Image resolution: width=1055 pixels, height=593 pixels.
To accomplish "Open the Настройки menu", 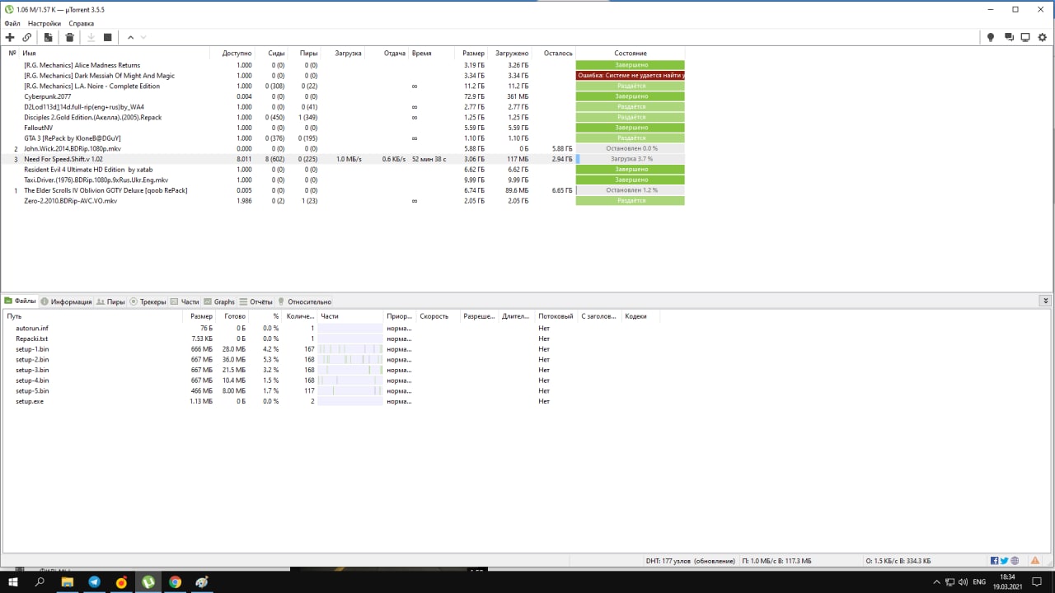I will click(45, 24).
